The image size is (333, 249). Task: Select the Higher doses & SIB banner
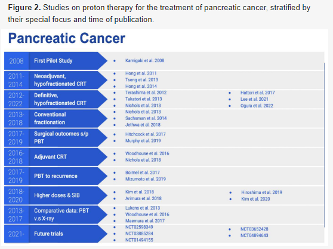(55, 195)
